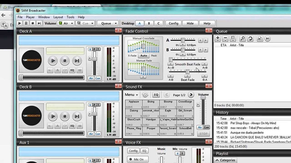Toggle Cue output in Sound FX
Viewport: 291px width, 163px height.
[x=206, y=127]
